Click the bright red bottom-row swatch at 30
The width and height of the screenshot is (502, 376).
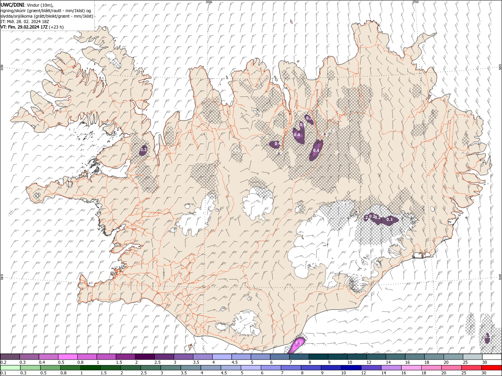[x=492, y=368]
